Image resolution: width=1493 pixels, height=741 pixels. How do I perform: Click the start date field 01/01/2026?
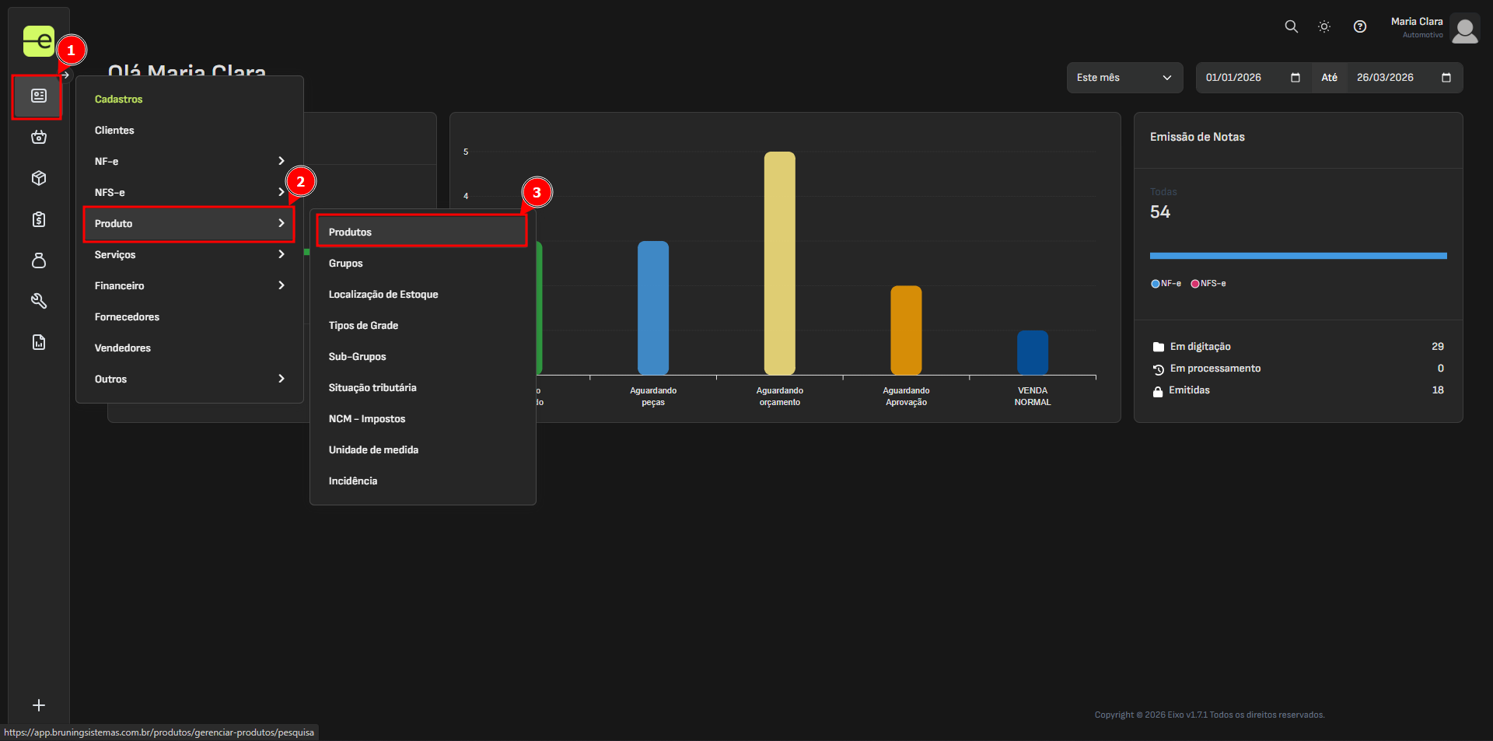tap(1244, 78)
